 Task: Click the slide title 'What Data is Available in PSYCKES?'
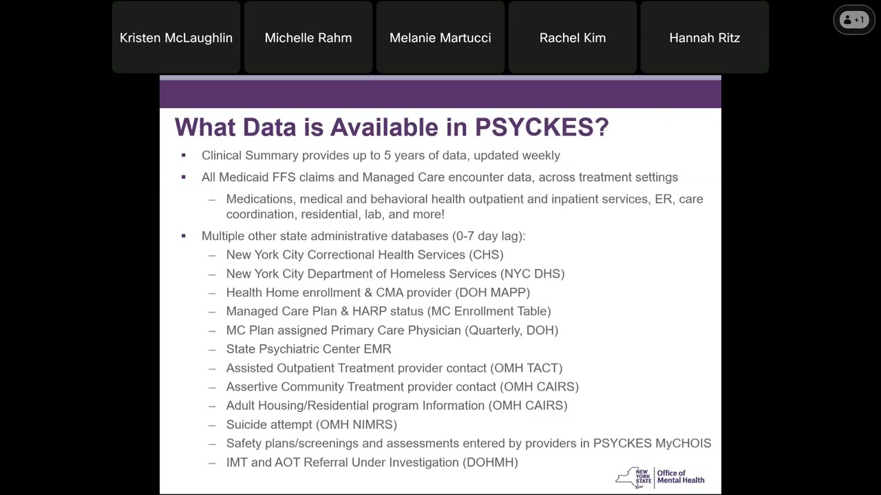coord(392,127)
